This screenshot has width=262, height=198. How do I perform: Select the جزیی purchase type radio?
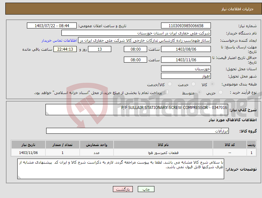point(220,92)
